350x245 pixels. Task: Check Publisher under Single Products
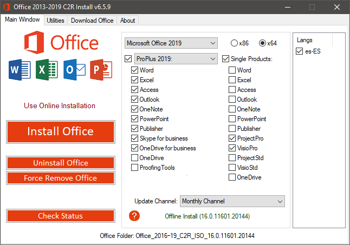point(232,129)
